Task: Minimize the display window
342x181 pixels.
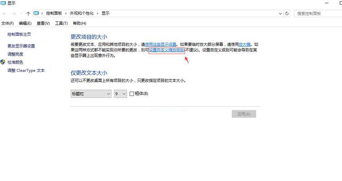Action: 327,3
